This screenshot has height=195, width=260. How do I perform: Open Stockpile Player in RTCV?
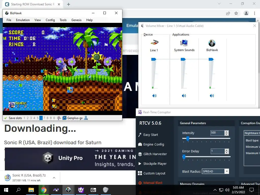[152, 164]
